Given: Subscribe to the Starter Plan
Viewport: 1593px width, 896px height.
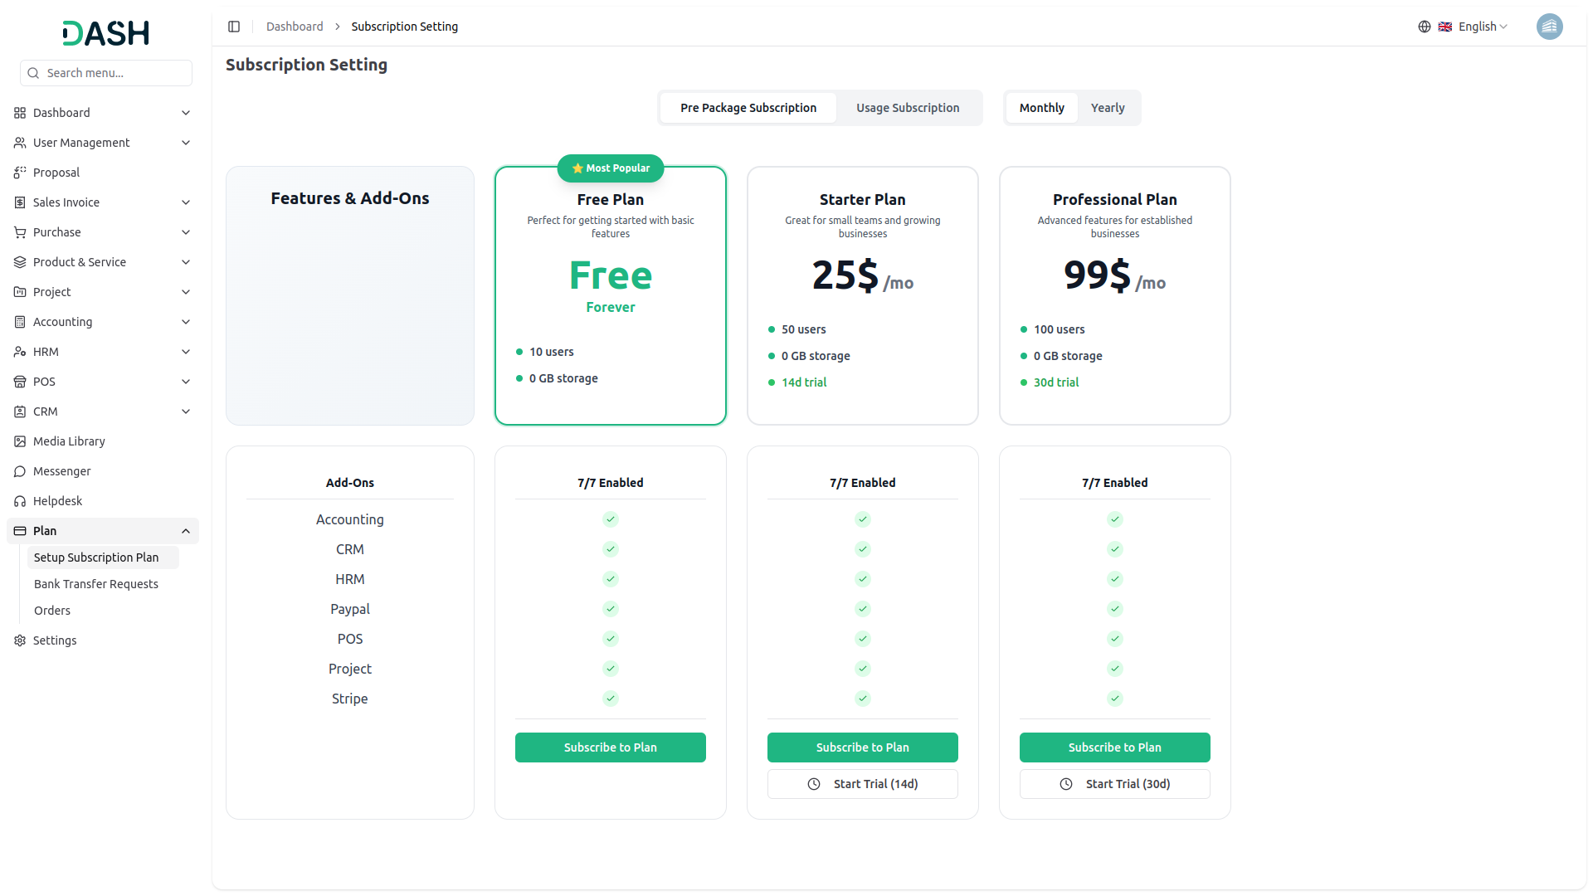Looking at the screenshot, I should 862,747.
